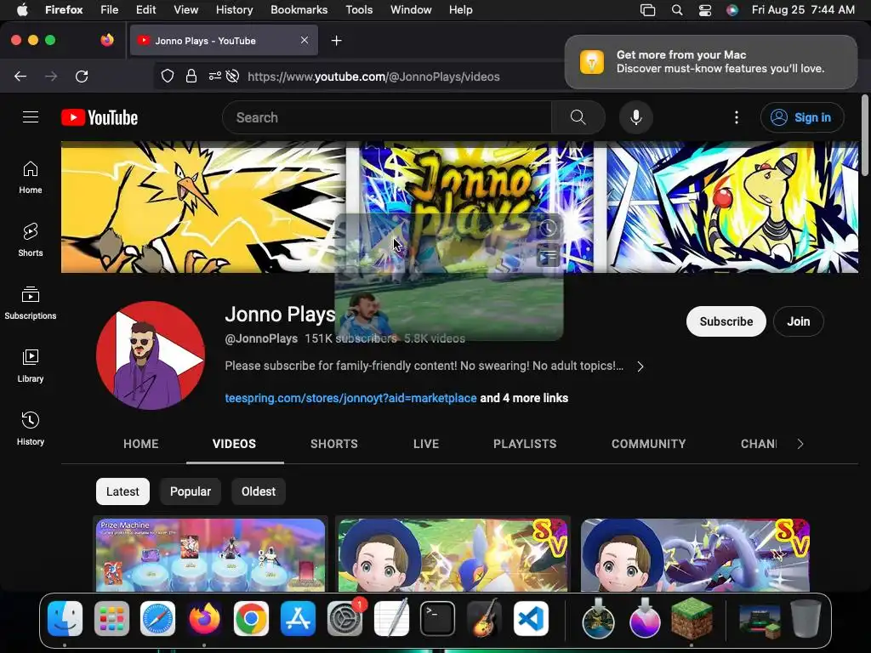Open Siri from the menu bar
The image size is (871, 653).
[x=732, y=10]
